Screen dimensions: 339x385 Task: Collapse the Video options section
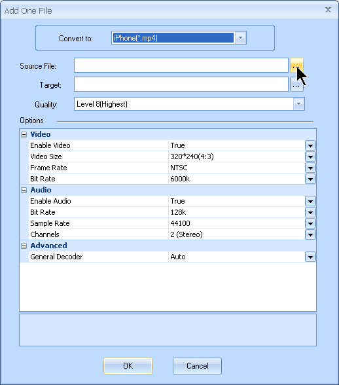click(24, 135)
